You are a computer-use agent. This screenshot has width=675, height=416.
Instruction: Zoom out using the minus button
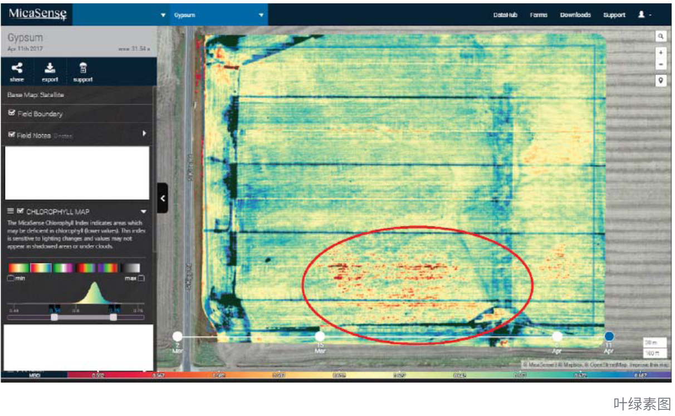click(x=661, y=65)
